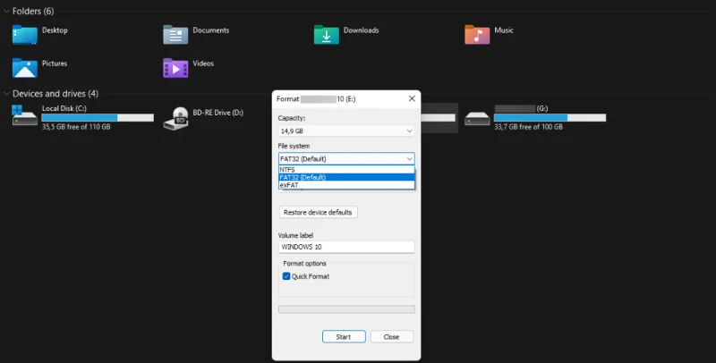Collapse the Devices and drives (4) section
Screen dimensions: 716x363
(x=6, y=94)
